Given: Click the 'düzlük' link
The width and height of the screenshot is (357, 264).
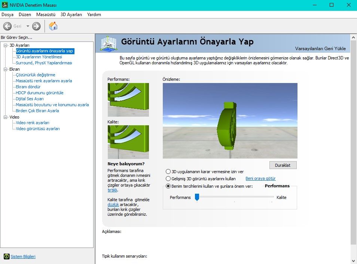Looking at the screenshot, I should point(113,205).
